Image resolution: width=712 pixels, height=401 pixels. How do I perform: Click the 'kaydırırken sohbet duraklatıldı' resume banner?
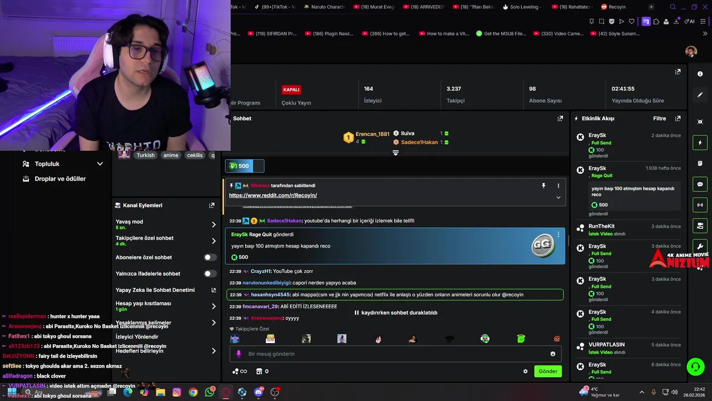[395, 313]
